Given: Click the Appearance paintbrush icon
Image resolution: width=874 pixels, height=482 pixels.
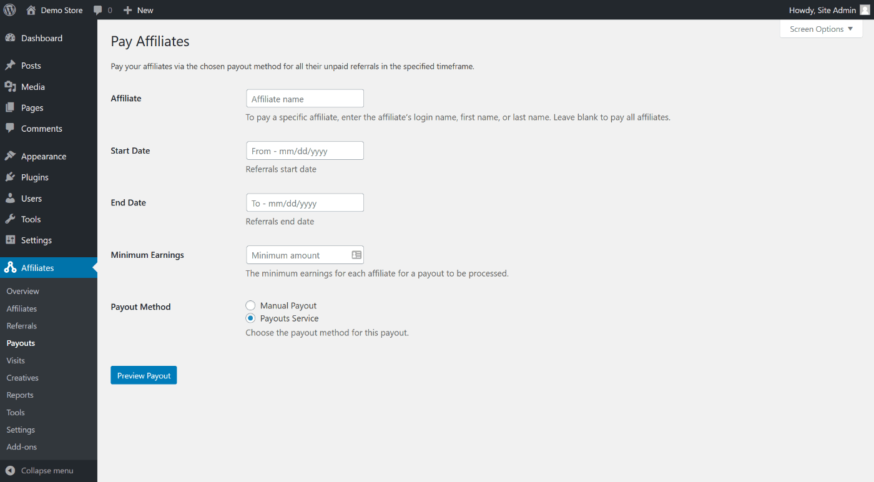Looking at the screenshot, I should pyautogui.click(x=10, y=156).
